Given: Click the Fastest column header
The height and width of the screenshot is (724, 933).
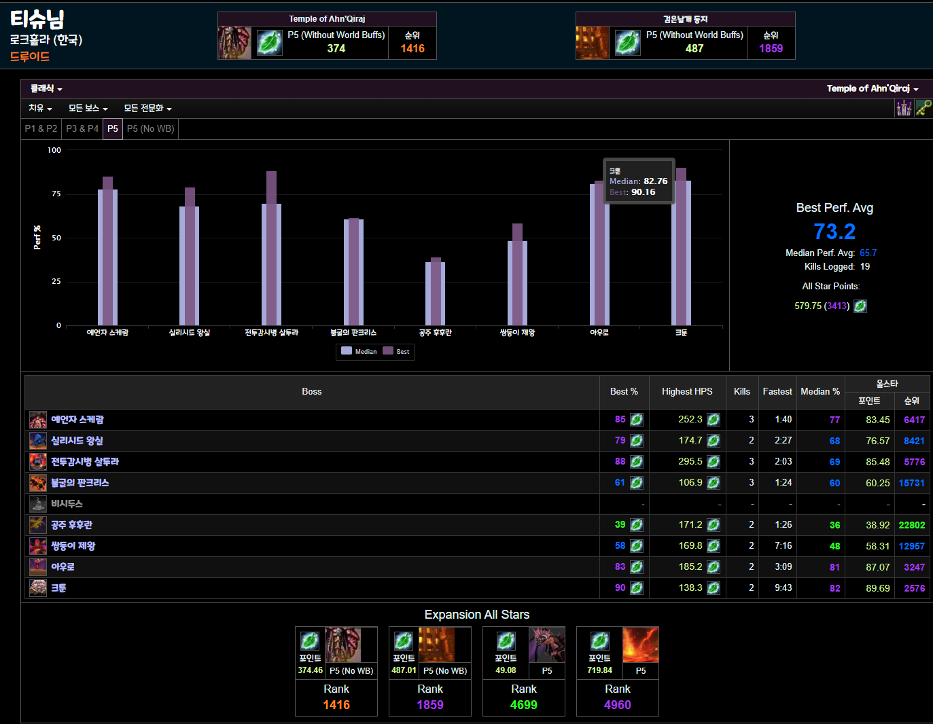Looking at the screenshot, I should click(777, 392).
